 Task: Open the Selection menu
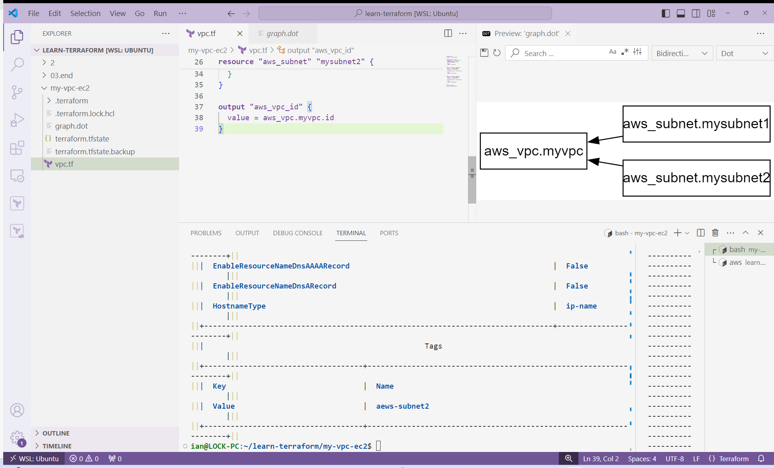[85, 13]
